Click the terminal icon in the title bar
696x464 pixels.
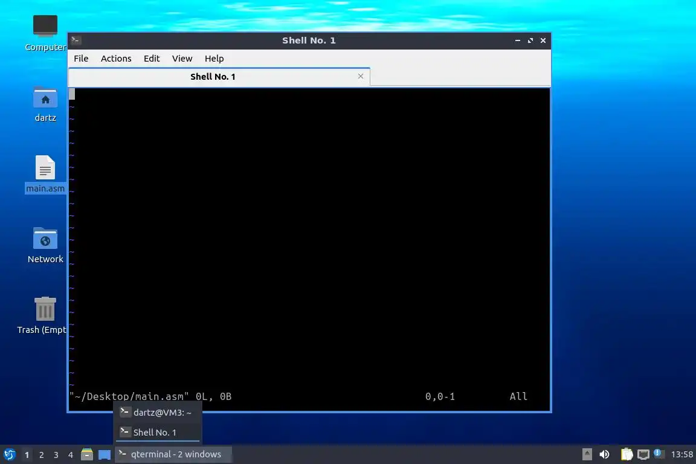coord(76,40)
